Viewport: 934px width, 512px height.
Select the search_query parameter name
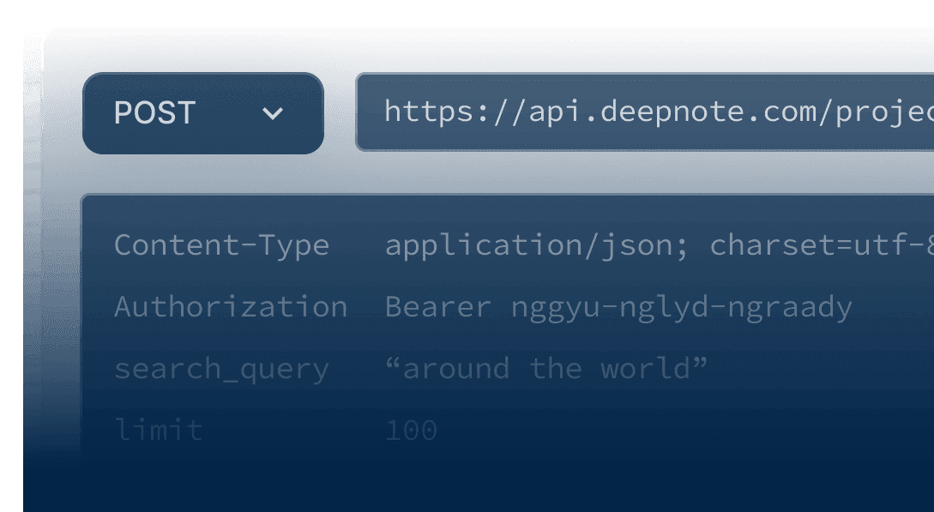pos(221,369)
